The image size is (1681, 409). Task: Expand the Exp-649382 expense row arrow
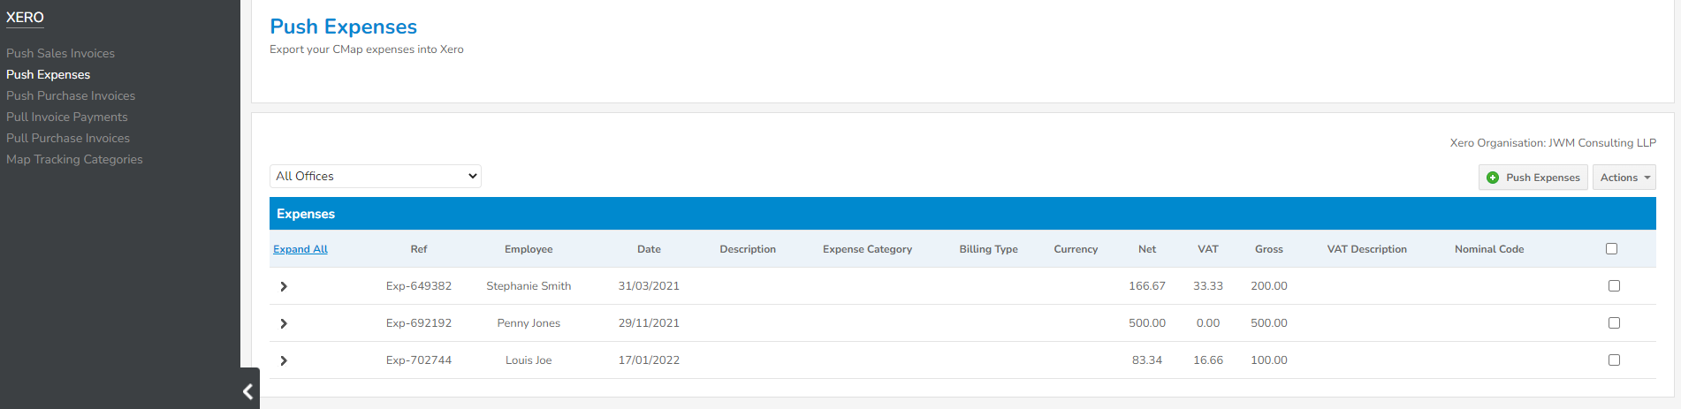coord(284,286)
